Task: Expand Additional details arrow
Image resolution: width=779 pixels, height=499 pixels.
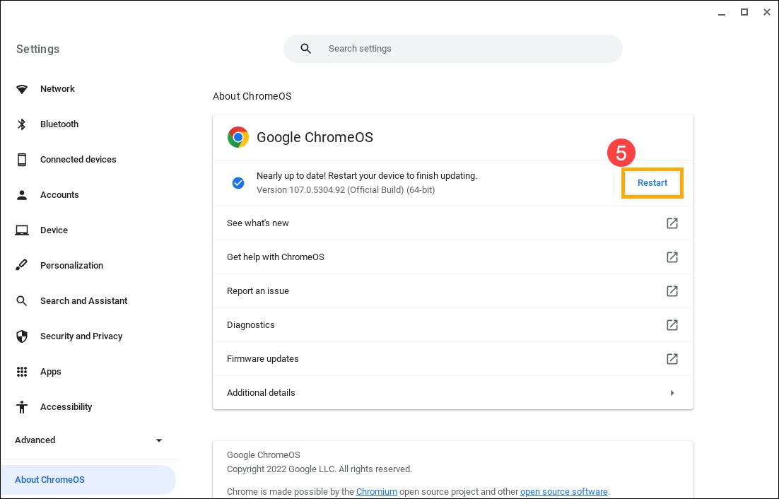Action: [672, 393]
